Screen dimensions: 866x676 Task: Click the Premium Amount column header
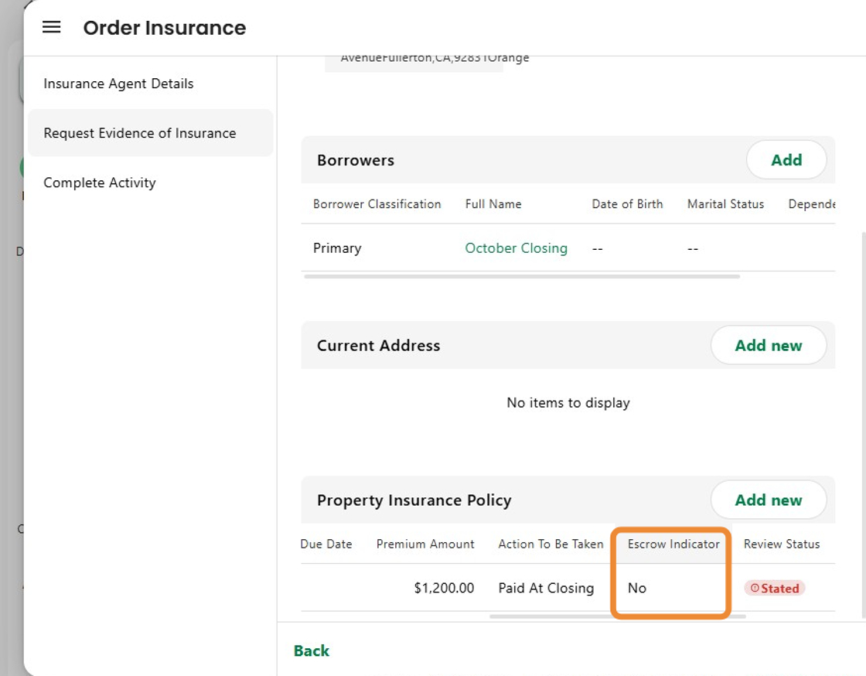425,545
